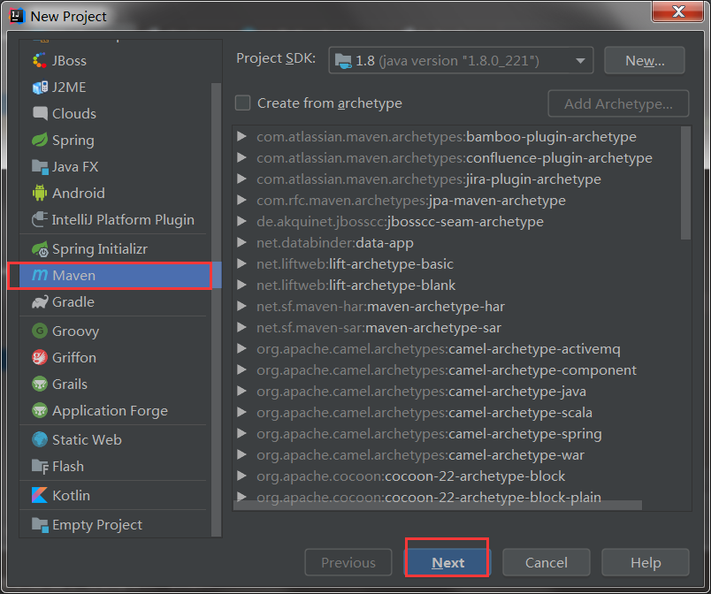Expand maven-archetype-sar node
711x594 pixels.
241,327
